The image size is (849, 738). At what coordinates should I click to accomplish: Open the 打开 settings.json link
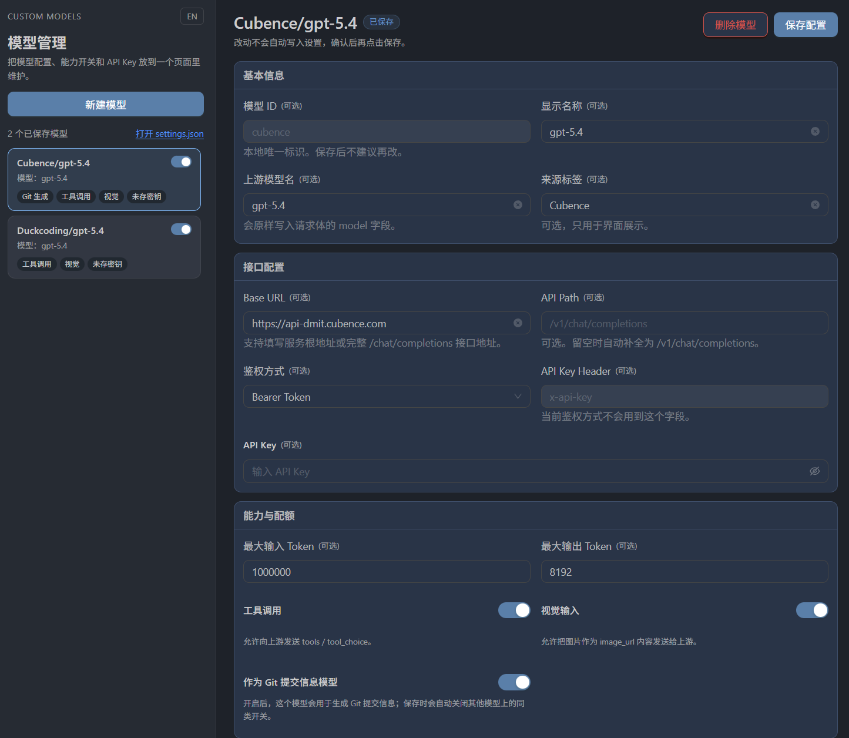click(170, 134)
